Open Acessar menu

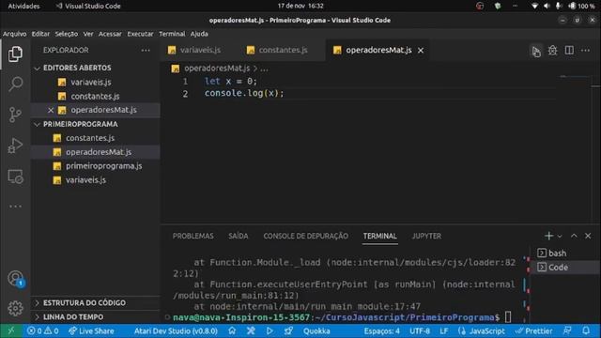click(110, 34)
